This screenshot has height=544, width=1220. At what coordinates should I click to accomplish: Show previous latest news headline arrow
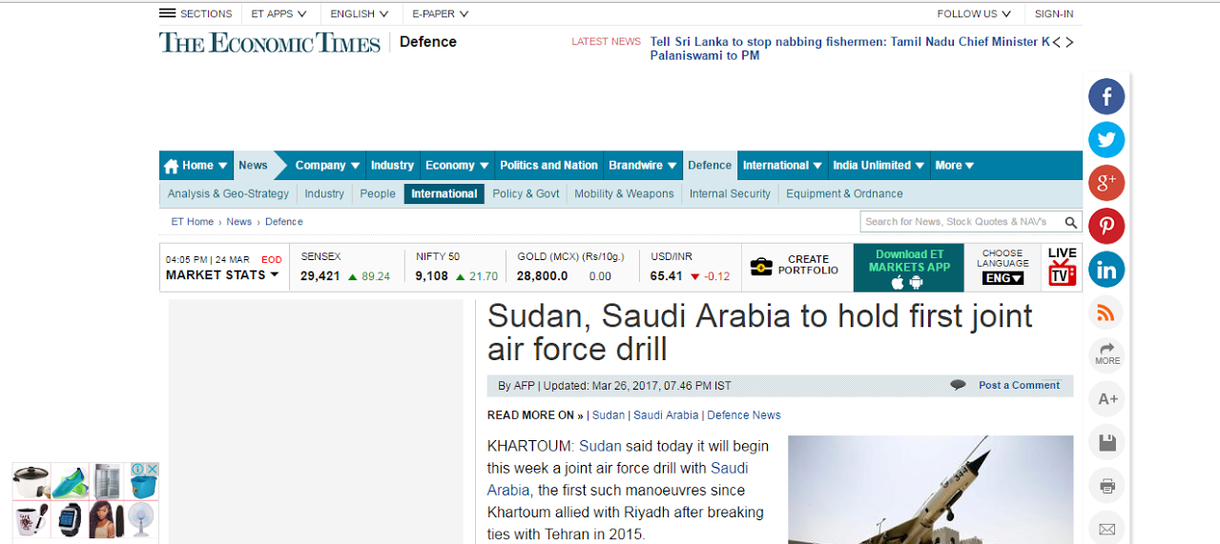[x=1056, y=42]
